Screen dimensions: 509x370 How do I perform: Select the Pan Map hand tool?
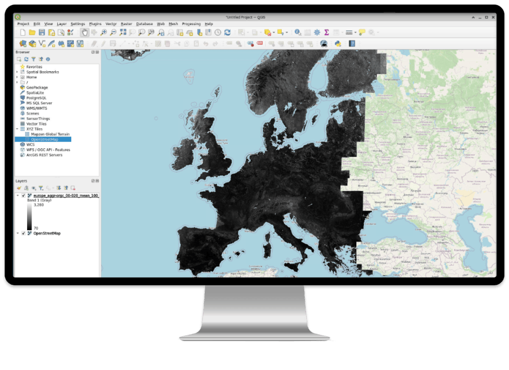coord(85,32)
